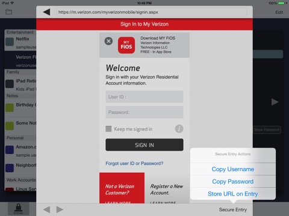
Task: Tap the black back arrow beside URL bar
Action: [46, 12]
